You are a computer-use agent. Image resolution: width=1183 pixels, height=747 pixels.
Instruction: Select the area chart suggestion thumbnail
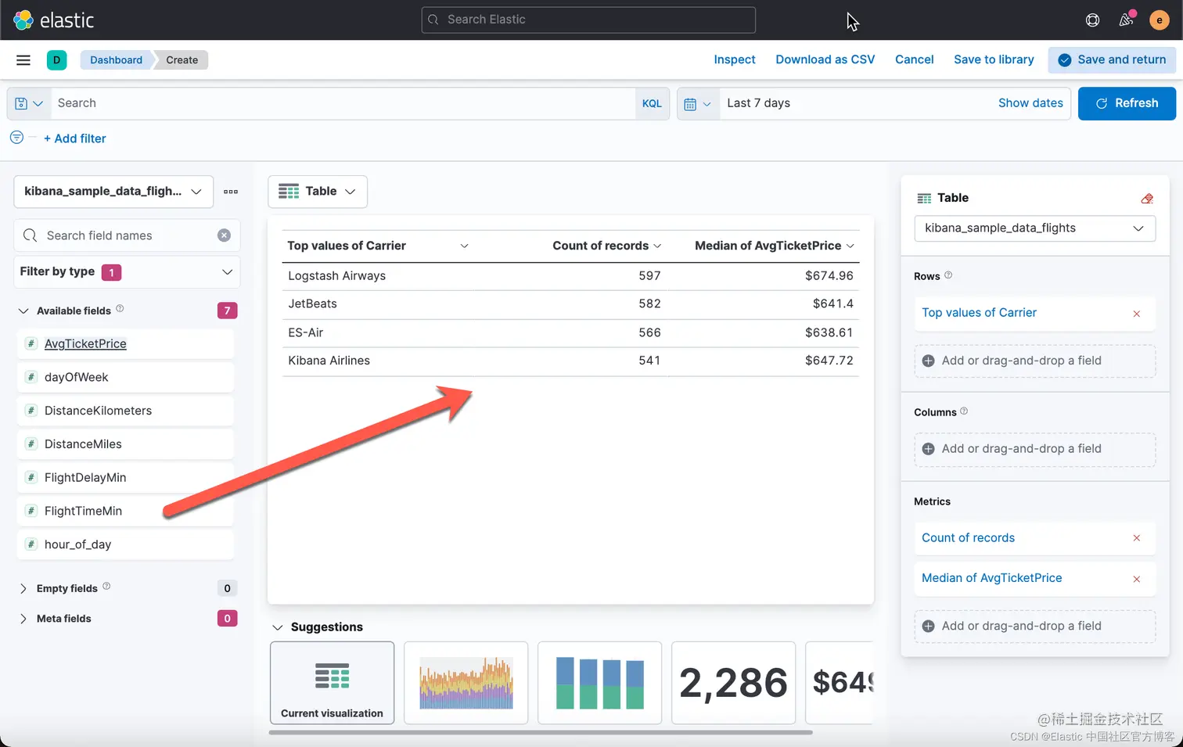(466, 683)
